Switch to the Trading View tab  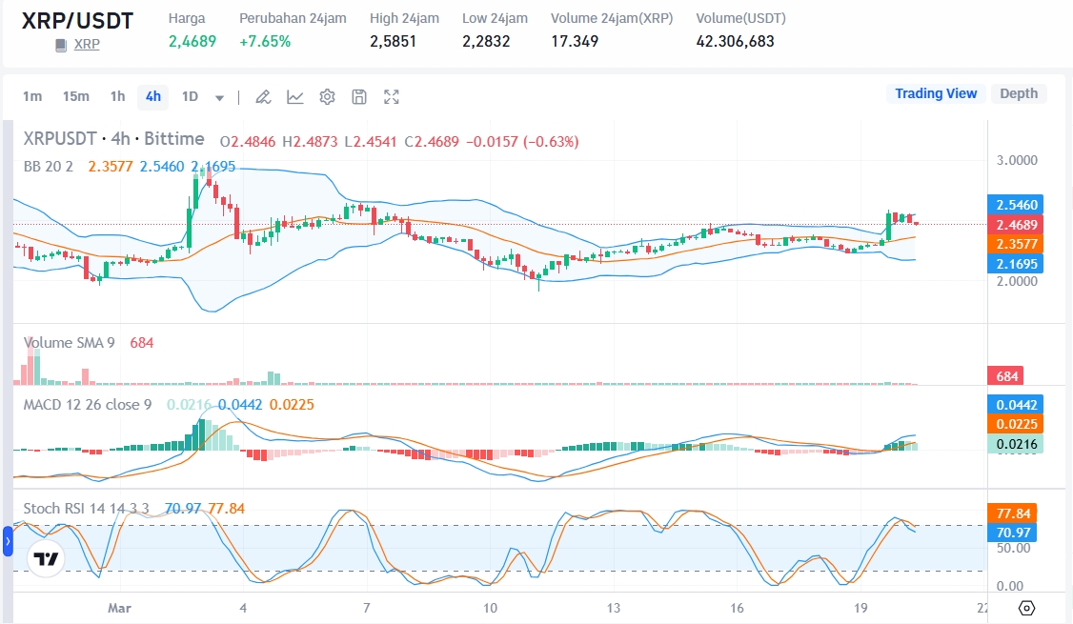coord(936,93)
